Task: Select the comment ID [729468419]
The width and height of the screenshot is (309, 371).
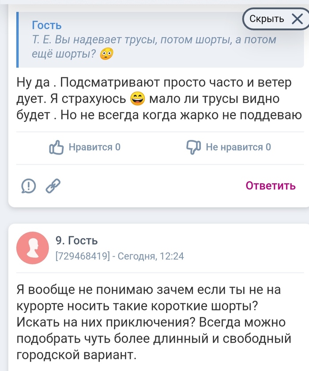Action: [82, 256]
